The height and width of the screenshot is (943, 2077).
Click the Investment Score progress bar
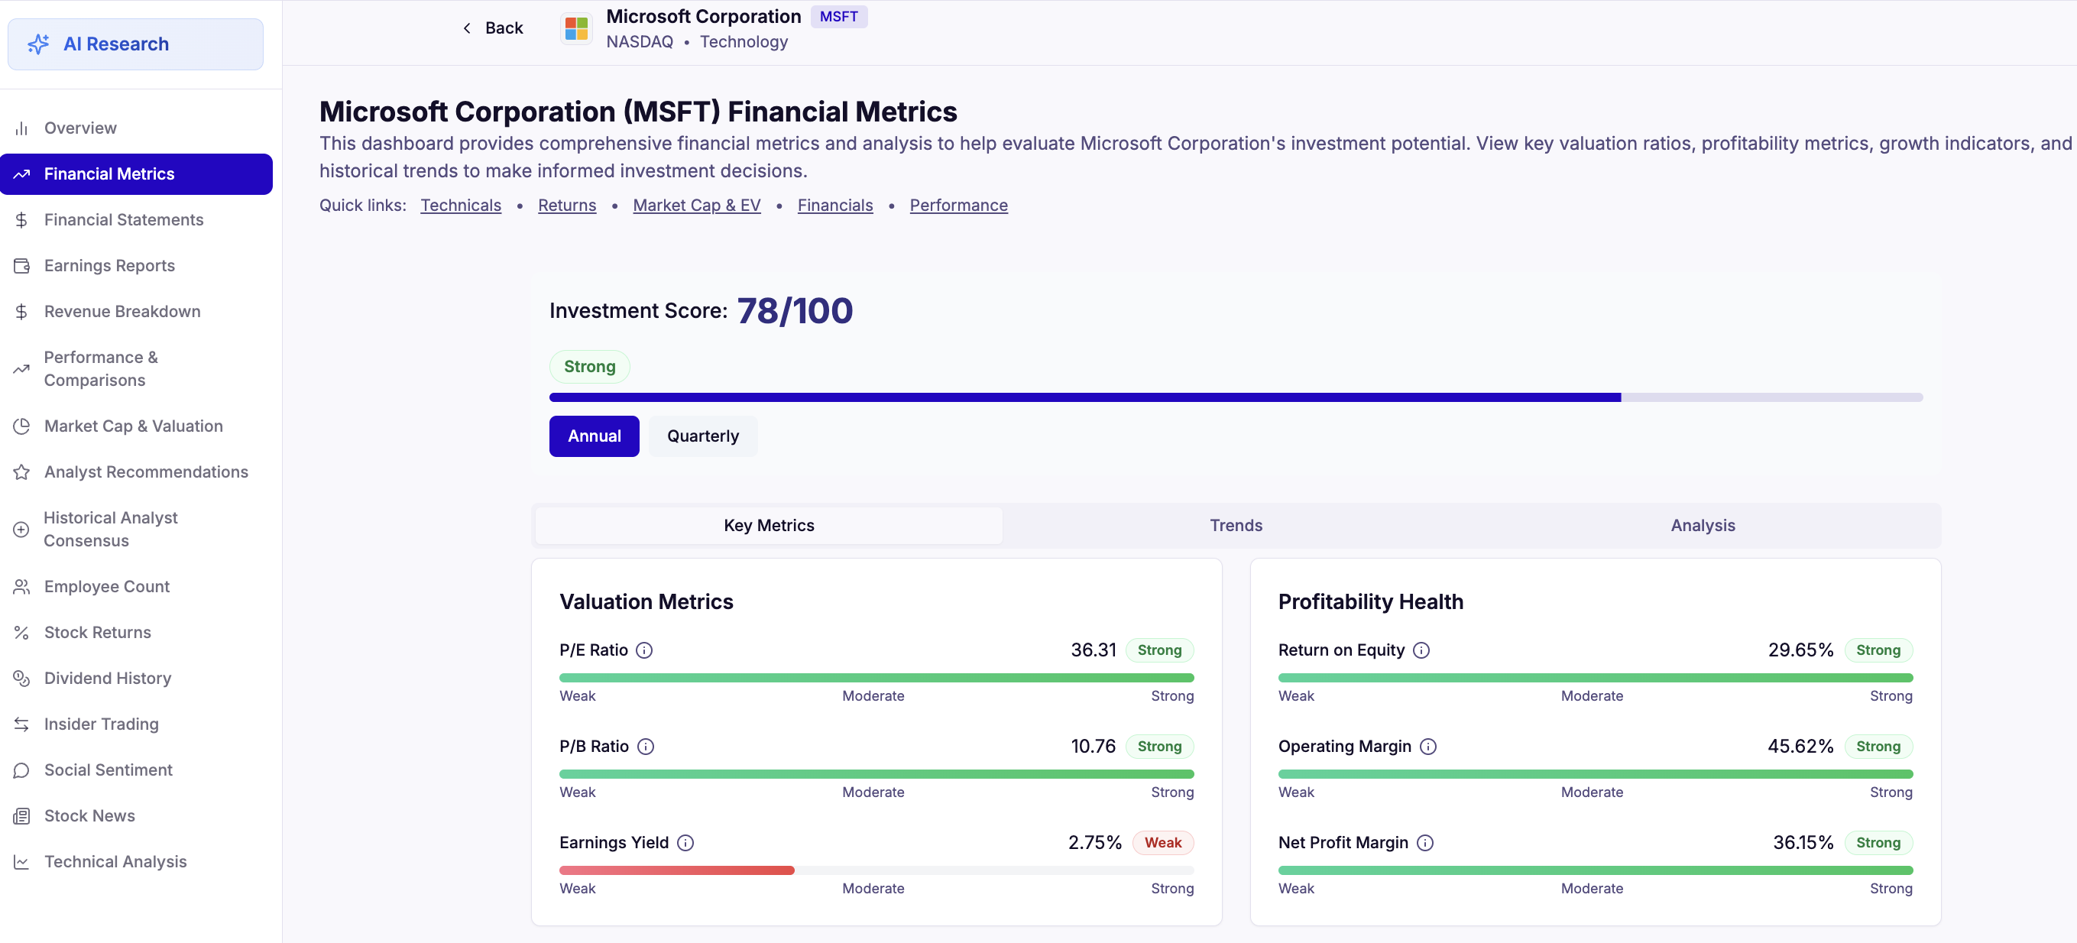[x=1235, y=397]
